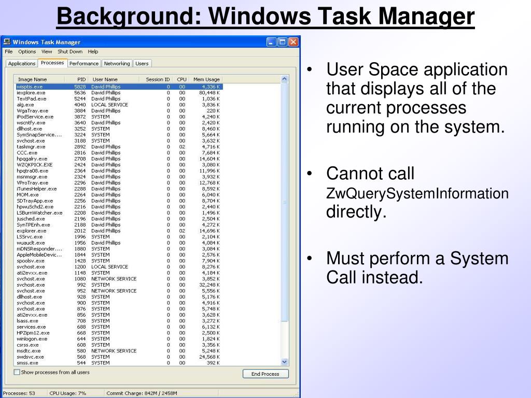Screen dimensions: 531x398
Task: Select the Processes tab
Action: [52, 63]
